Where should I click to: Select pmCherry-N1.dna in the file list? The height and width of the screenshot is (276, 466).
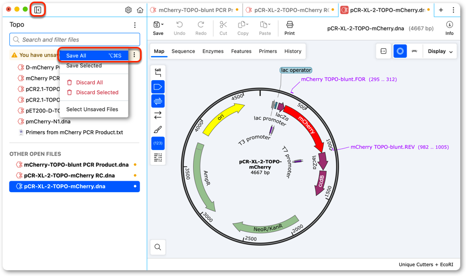coord(48,121)
